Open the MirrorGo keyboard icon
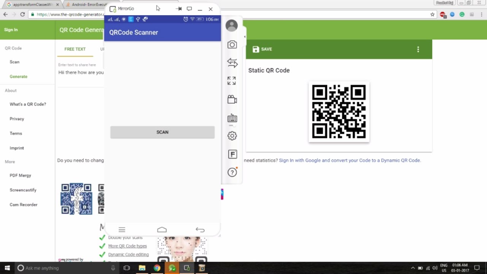 click(x=232, y=118)
